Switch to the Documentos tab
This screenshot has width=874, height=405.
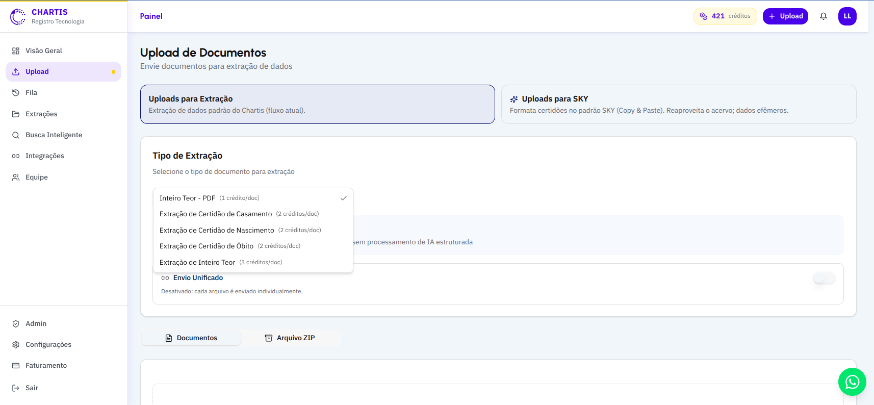(x=191, y=338)
